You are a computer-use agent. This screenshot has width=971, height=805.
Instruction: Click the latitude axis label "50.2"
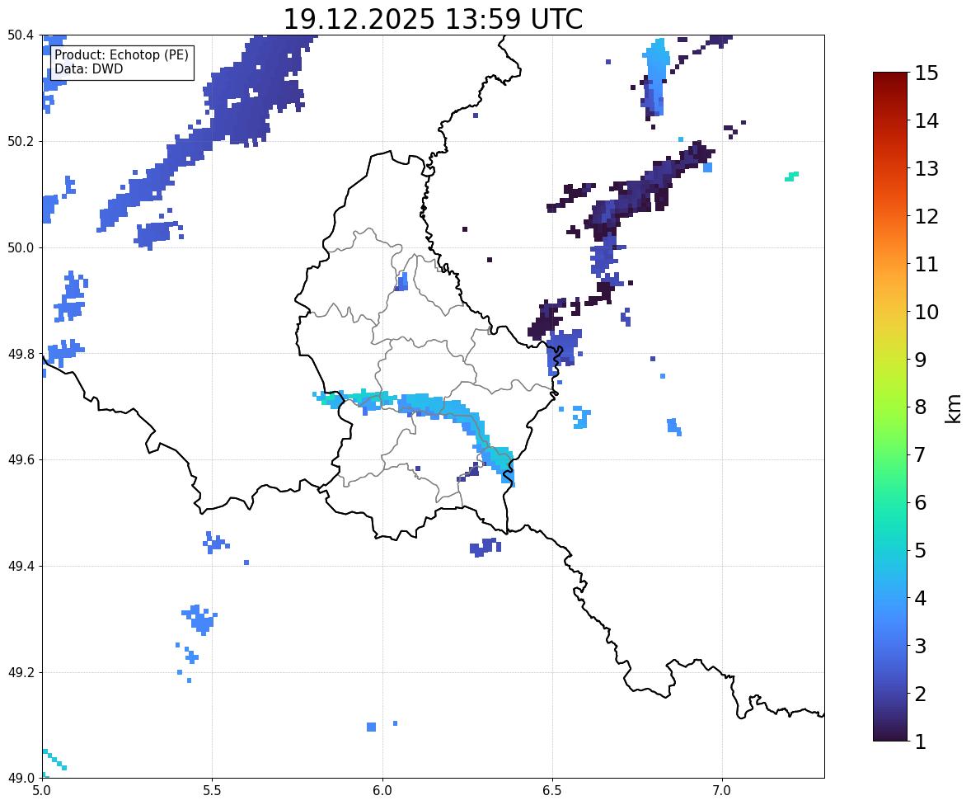tap(21, 142)
